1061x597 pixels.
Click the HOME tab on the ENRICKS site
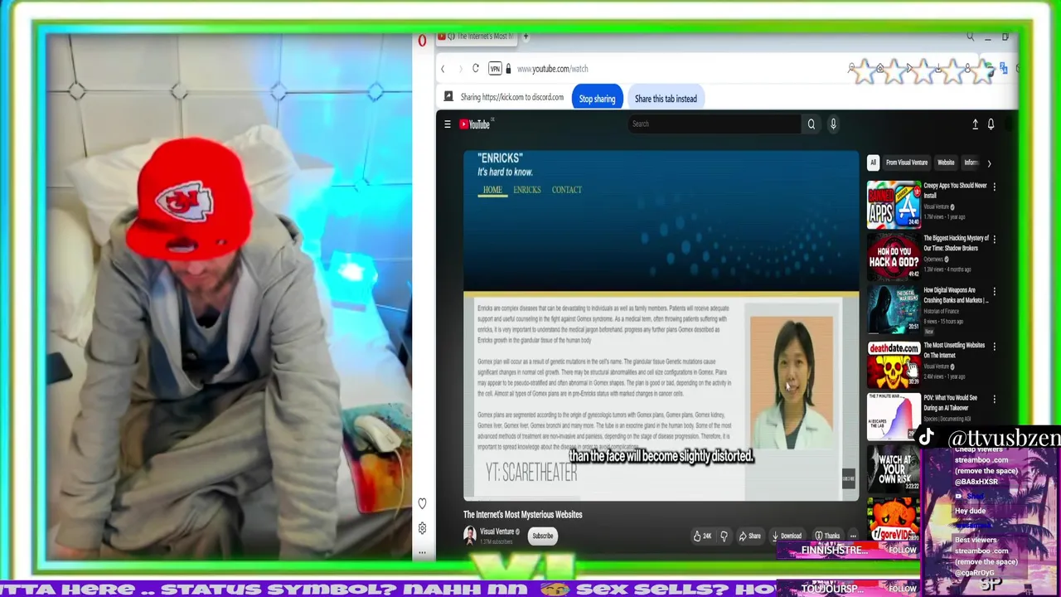[492, 190]
